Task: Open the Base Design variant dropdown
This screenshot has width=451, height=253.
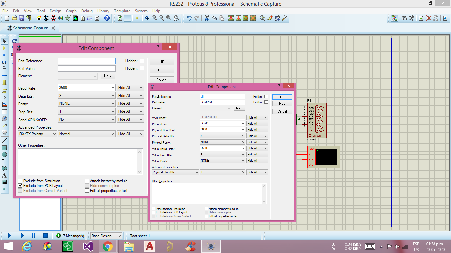Action: click(106, 236)
